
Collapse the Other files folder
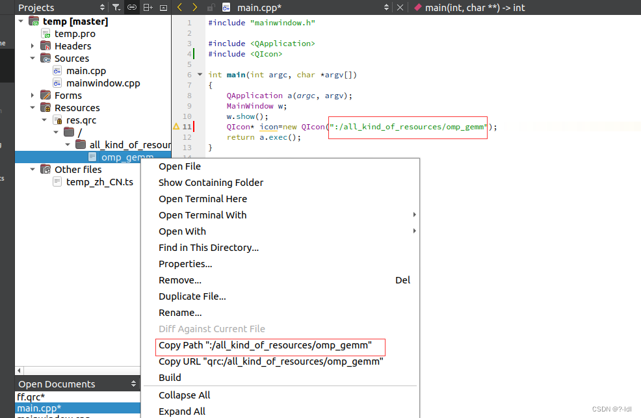click(33, 169)
